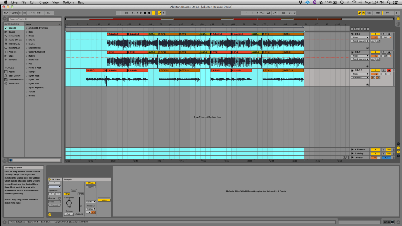Toggle the Warp button in the Sample box
This screenshot has width=402, height=226.
[x=91, y=183]
